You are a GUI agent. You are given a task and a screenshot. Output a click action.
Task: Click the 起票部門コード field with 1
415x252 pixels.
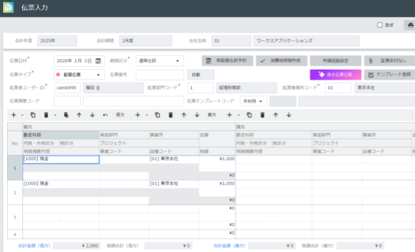tap(200, 88)
